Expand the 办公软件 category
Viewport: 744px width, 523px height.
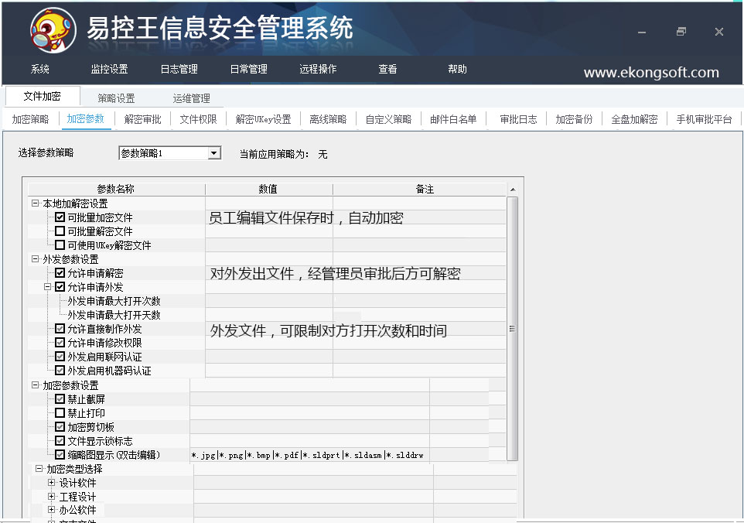click(x=52, y=510)
